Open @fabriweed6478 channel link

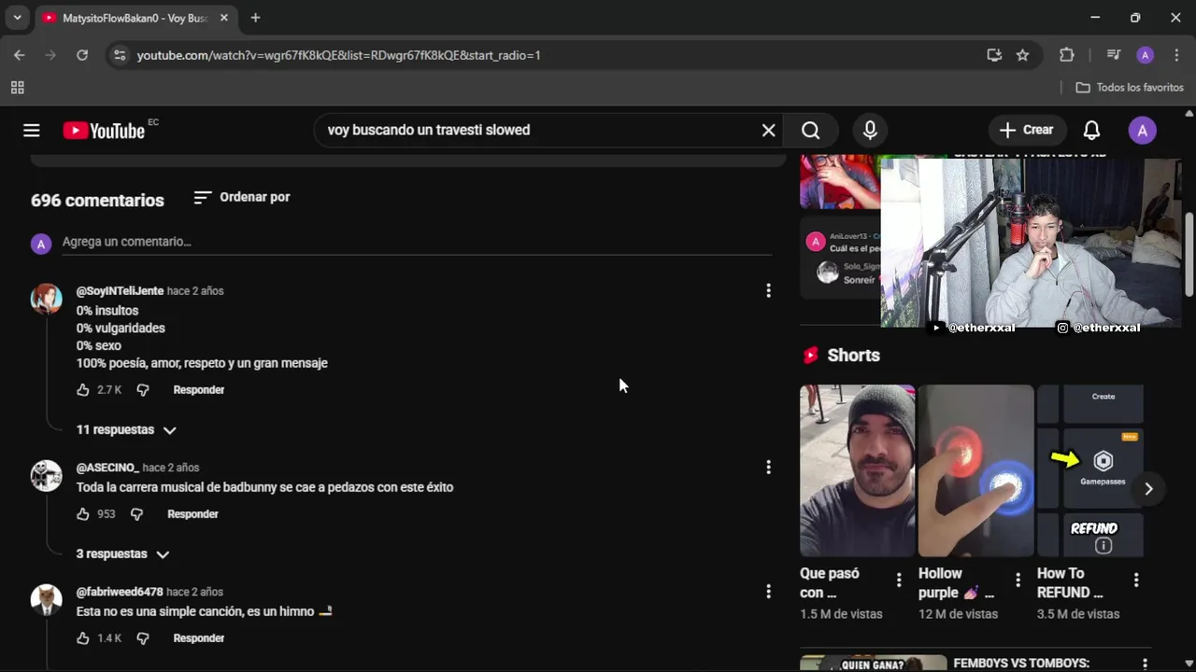click(120, 592)
